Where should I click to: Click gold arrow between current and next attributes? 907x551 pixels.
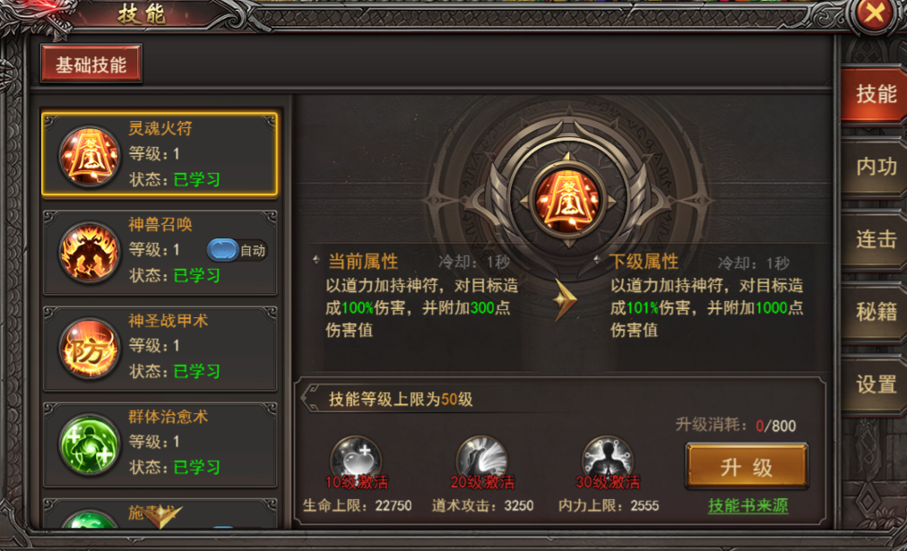(565, 300)
